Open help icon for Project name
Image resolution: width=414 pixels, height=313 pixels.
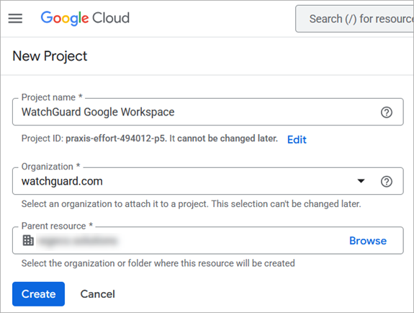tap(386, 113)
